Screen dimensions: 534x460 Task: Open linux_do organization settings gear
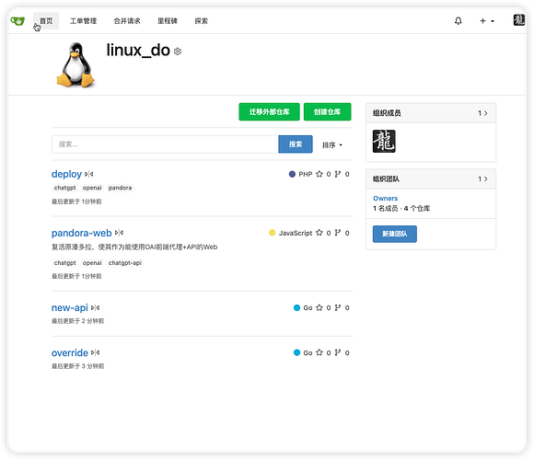click(x=178, y=52)
